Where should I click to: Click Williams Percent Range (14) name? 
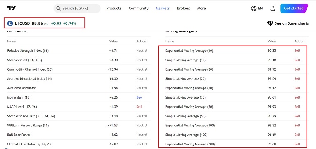(28, 126)
